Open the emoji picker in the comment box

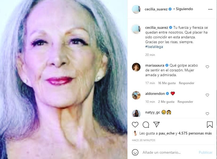(136, 152)
